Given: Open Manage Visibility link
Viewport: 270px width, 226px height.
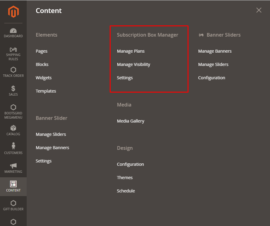Looking at the screenshot, I should (x=133, y=64).
